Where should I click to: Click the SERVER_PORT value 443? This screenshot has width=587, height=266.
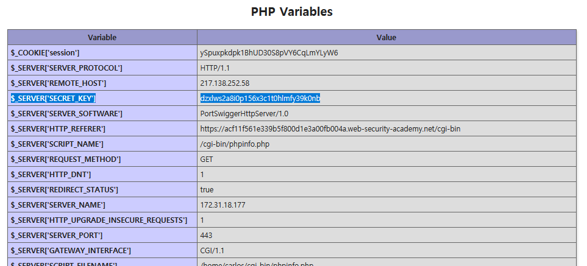[206, 235]
